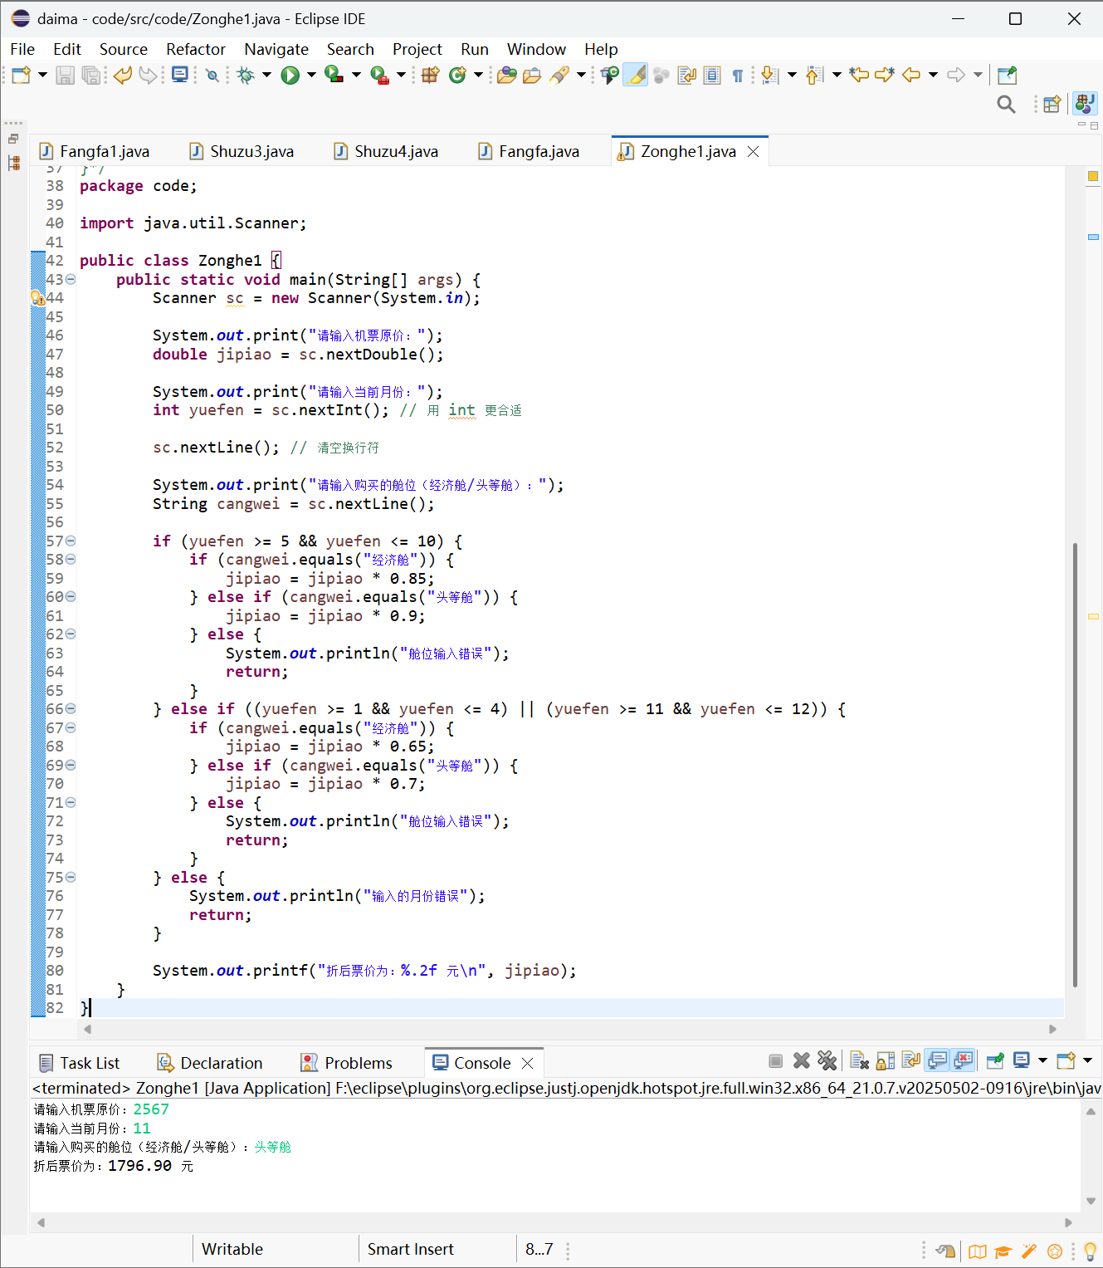The image size is (1103, 1268).
Task: Toggle Console Word Wrap button
Action: [x=911, y=1060]
